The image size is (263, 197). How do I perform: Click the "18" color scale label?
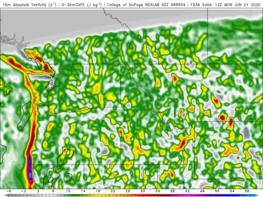(98, 191)
